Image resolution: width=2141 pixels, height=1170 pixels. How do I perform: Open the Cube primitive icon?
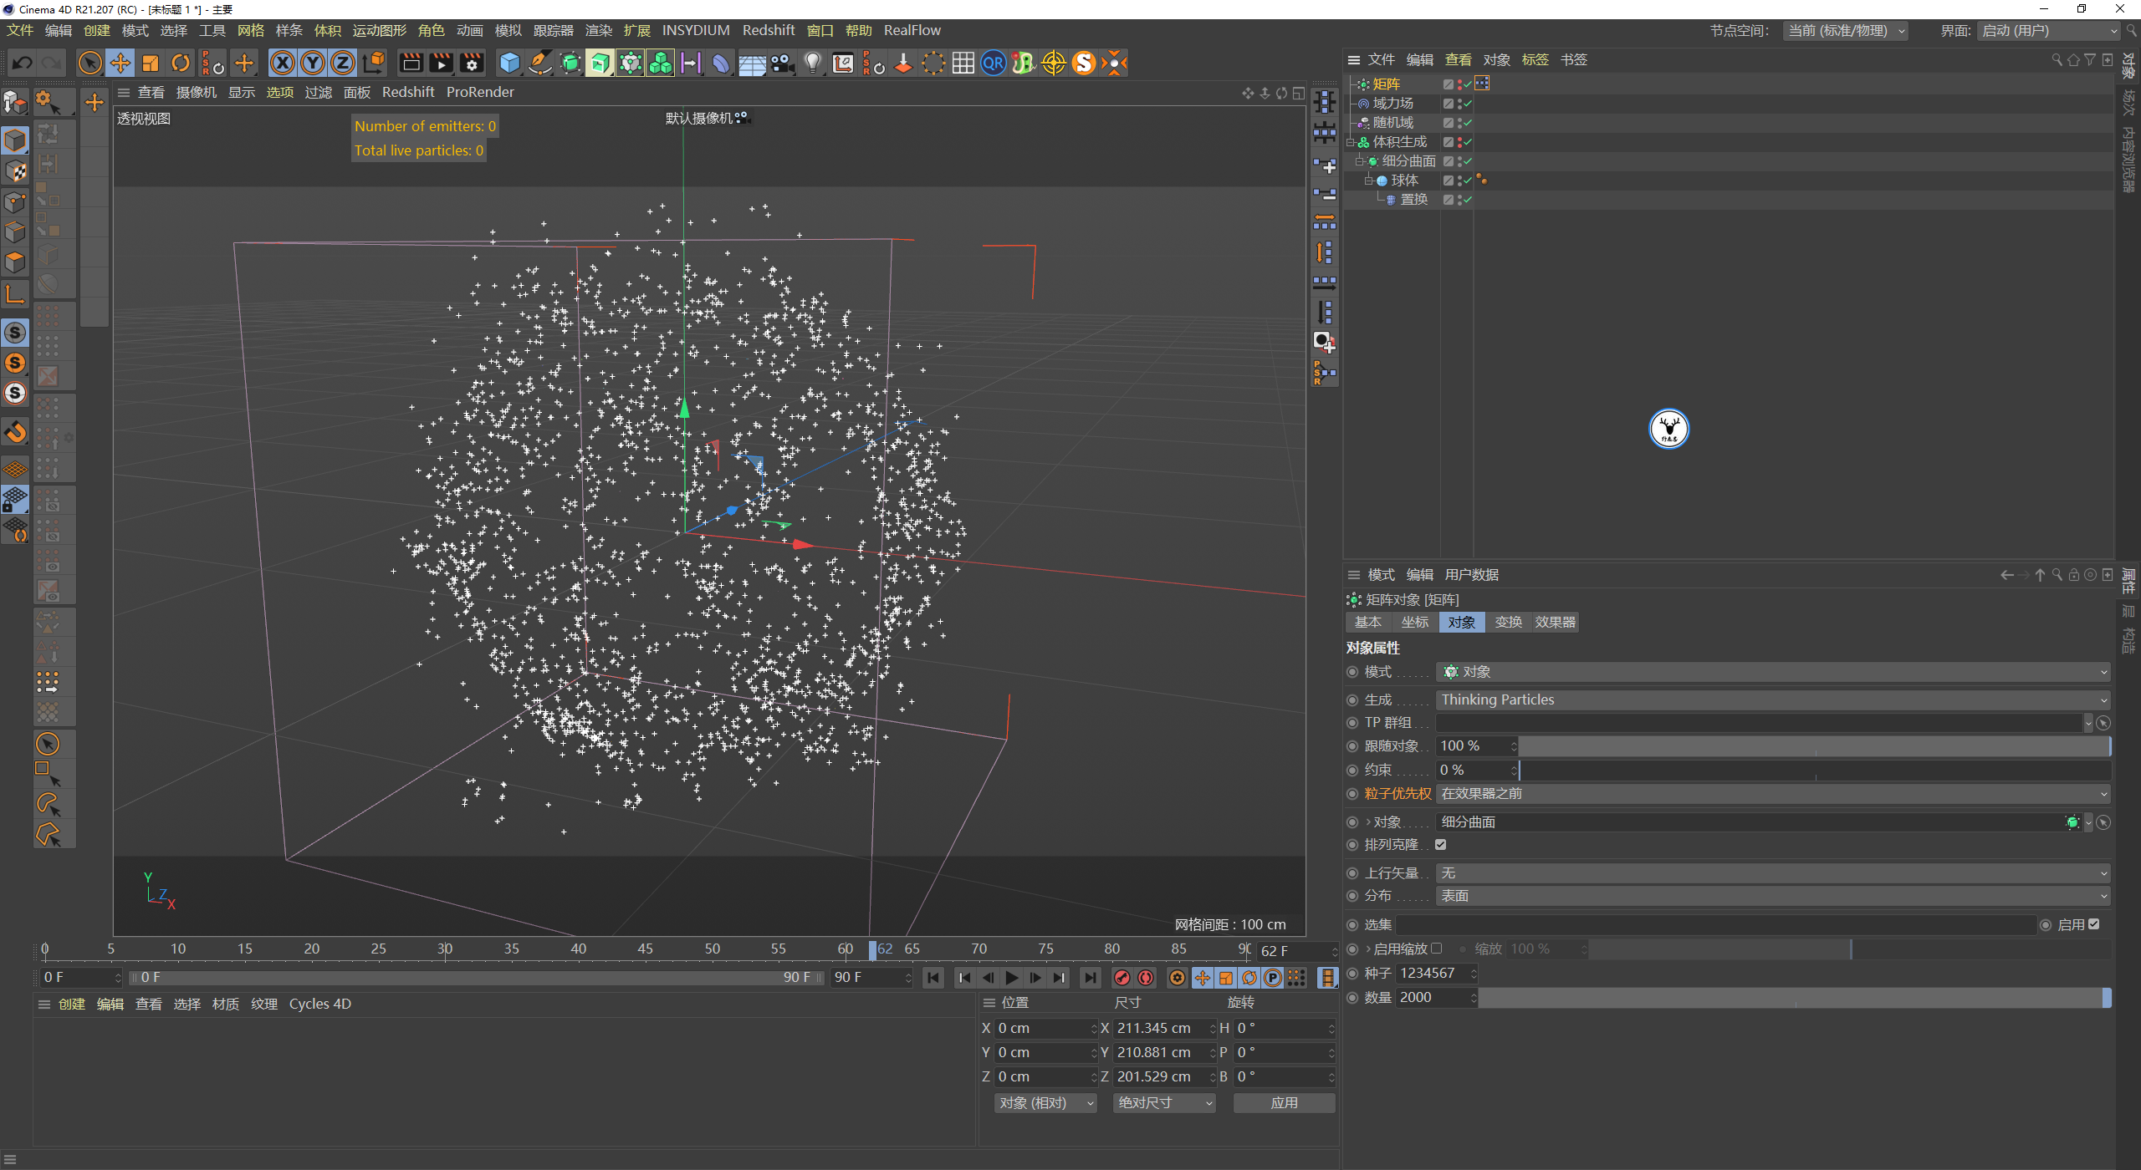point(509,63)
